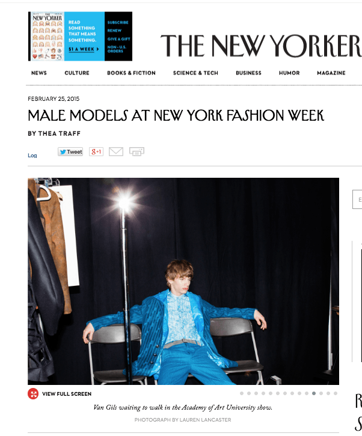
Task: Select the highlighted active slideshow dot
Action: (x=314, y=393)
